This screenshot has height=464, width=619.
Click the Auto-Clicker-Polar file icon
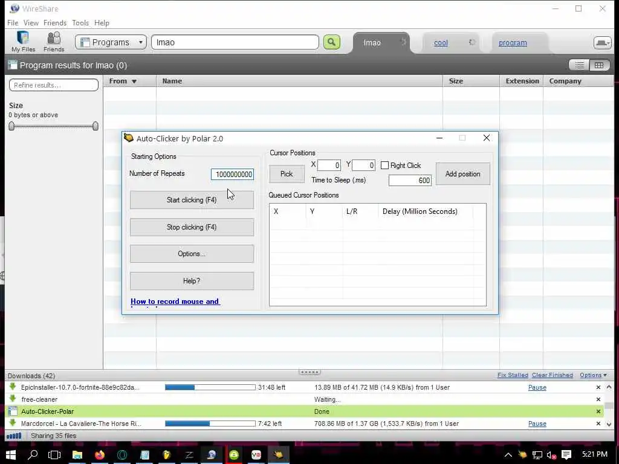tap(13, 411)
